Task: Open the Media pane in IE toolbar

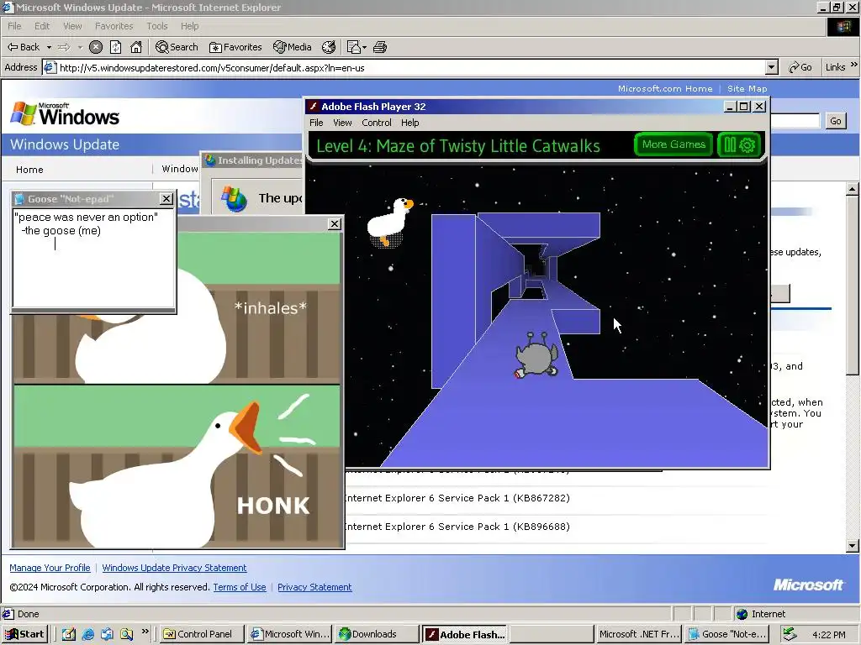Action: (x=293, y=47)
